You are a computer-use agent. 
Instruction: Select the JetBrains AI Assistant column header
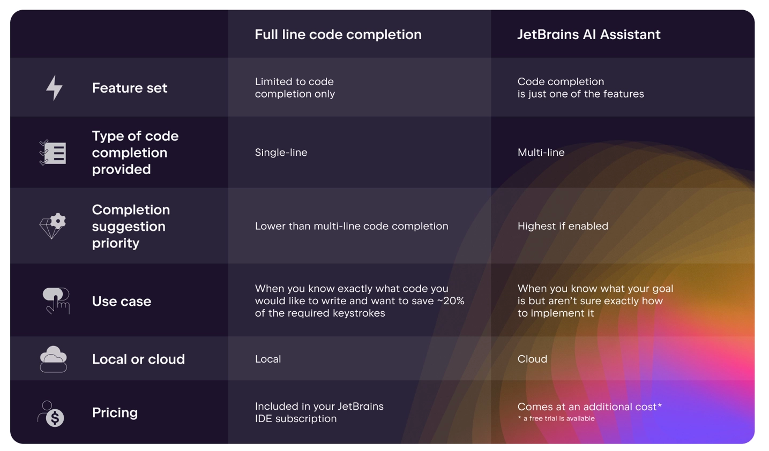tap(588, 35)
